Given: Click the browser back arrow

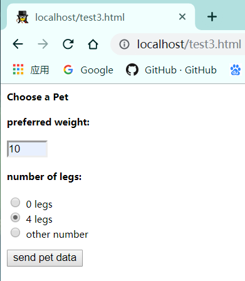Looking at the screenshot, I should click(x=18, y=44).
